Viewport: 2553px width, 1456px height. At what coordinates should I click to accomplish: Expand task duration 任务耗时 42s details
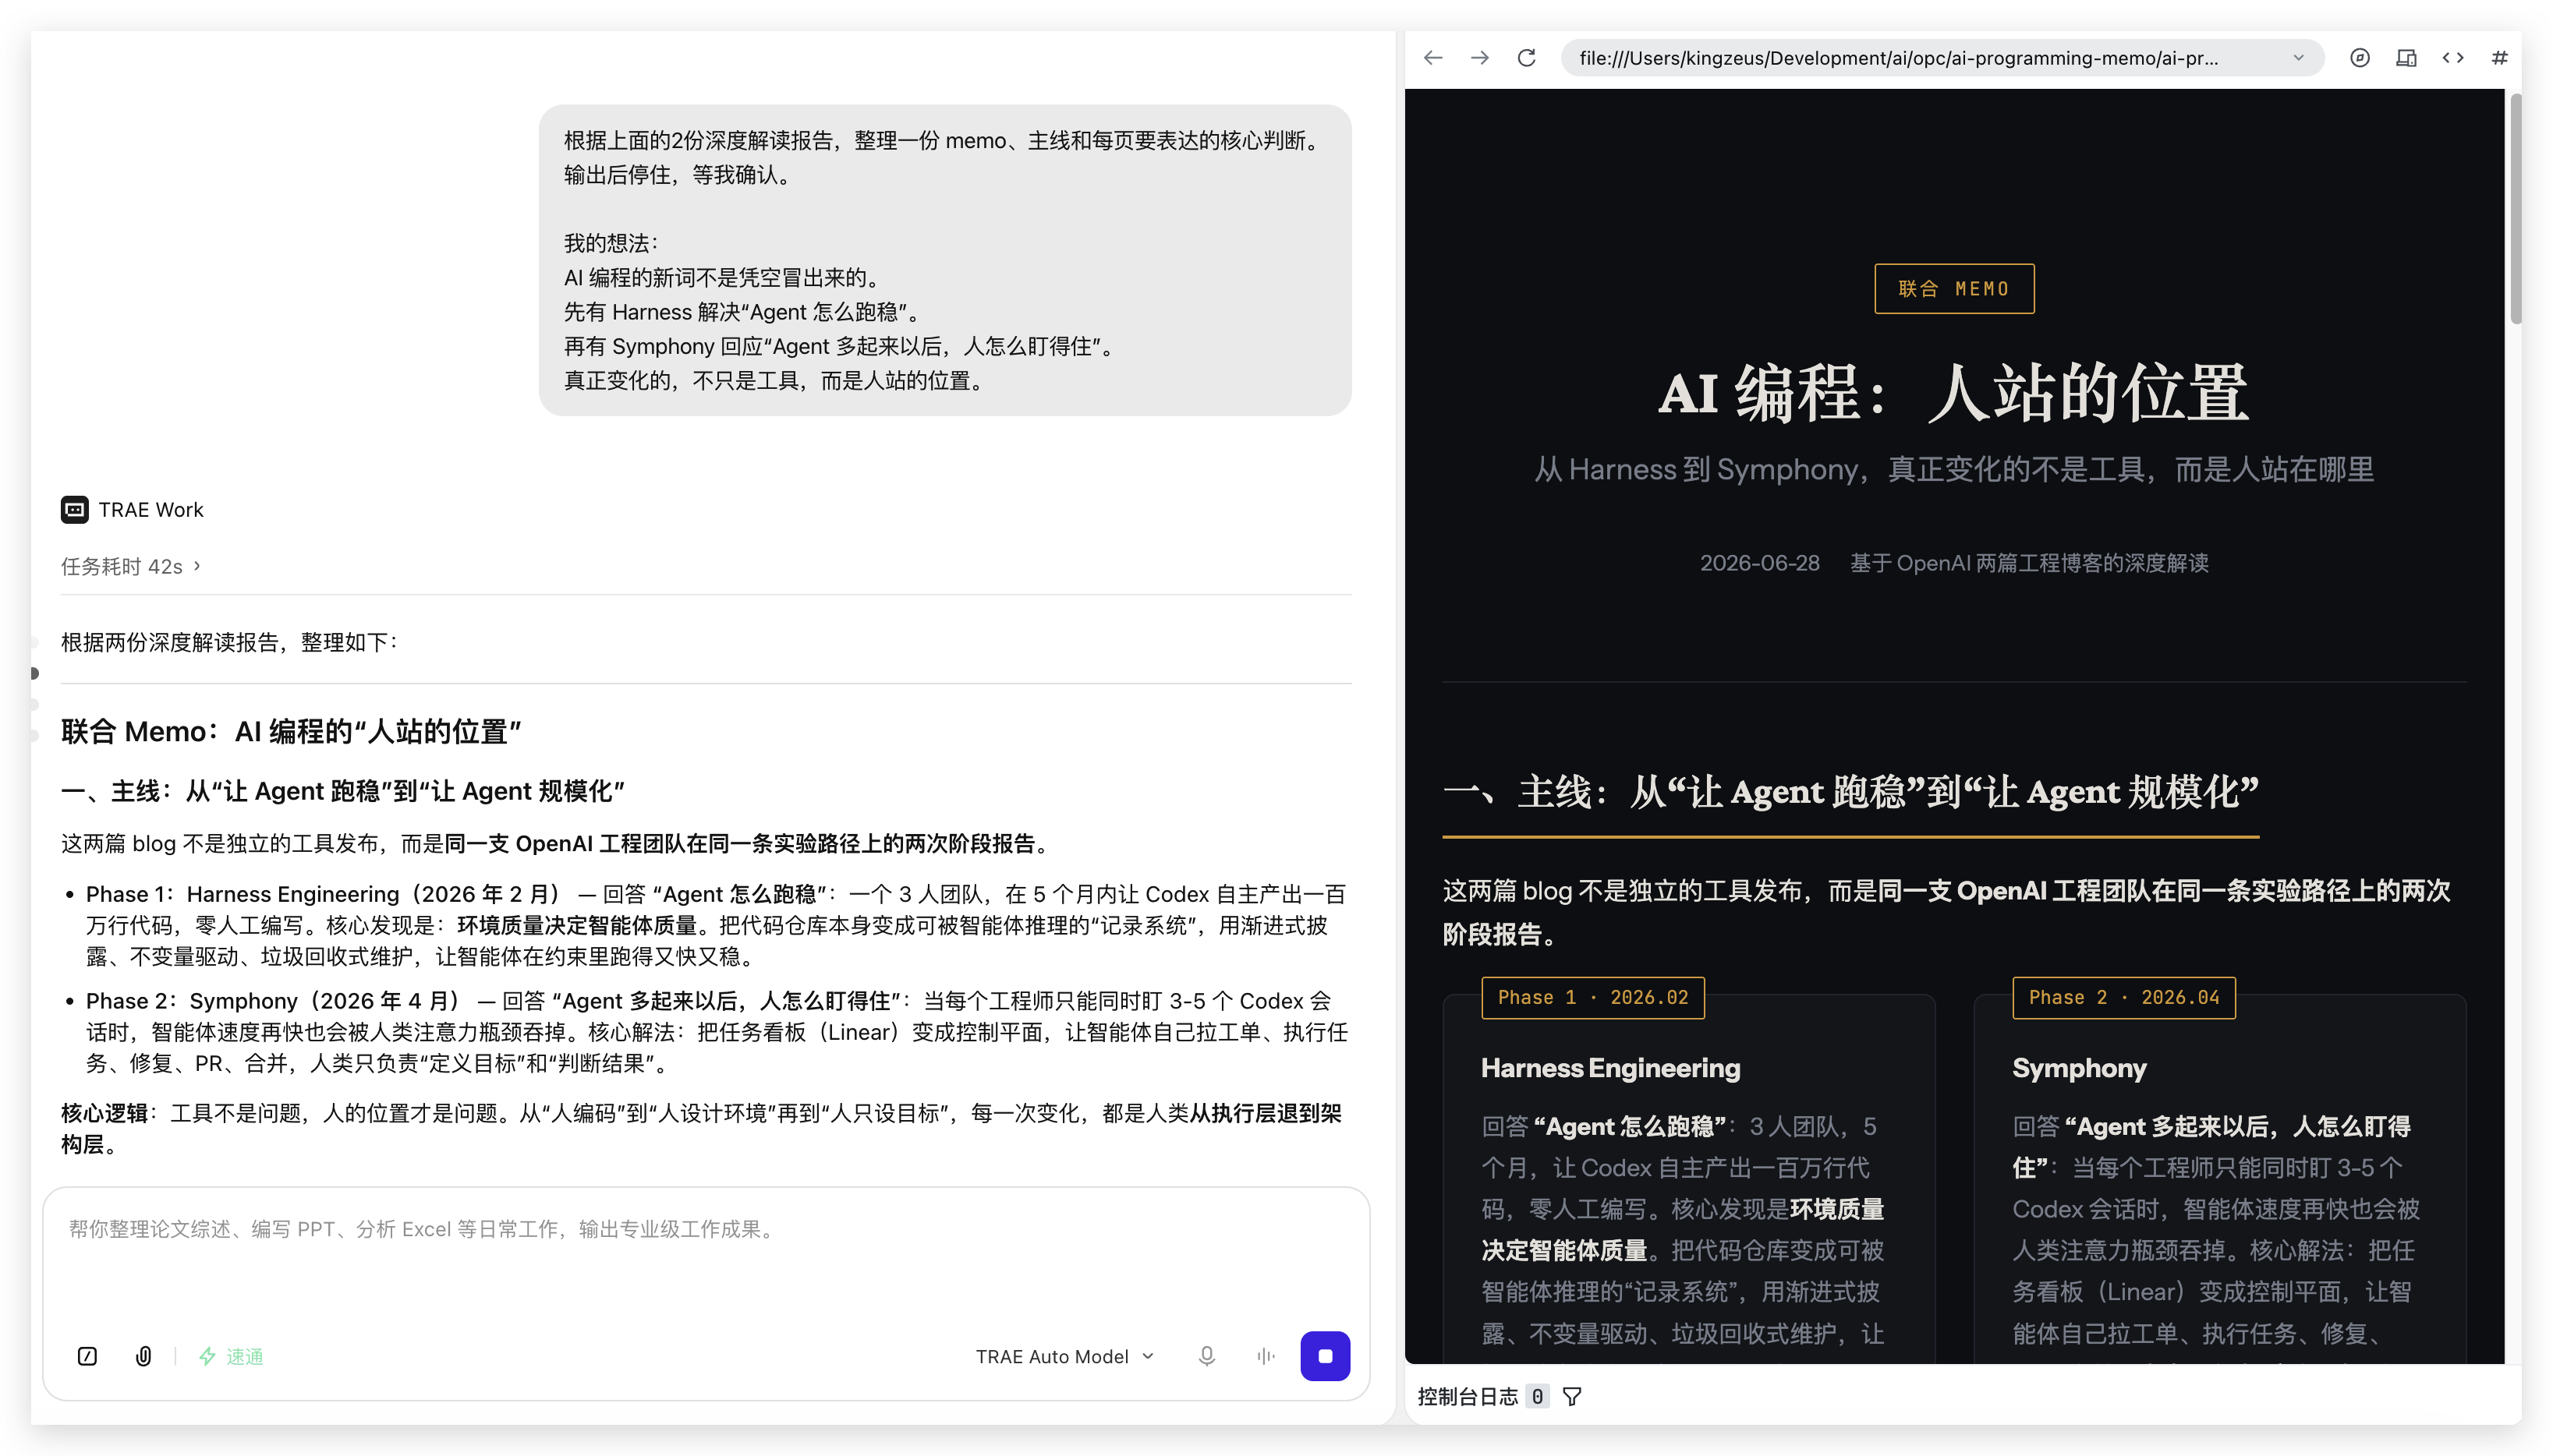coord(131,566)
